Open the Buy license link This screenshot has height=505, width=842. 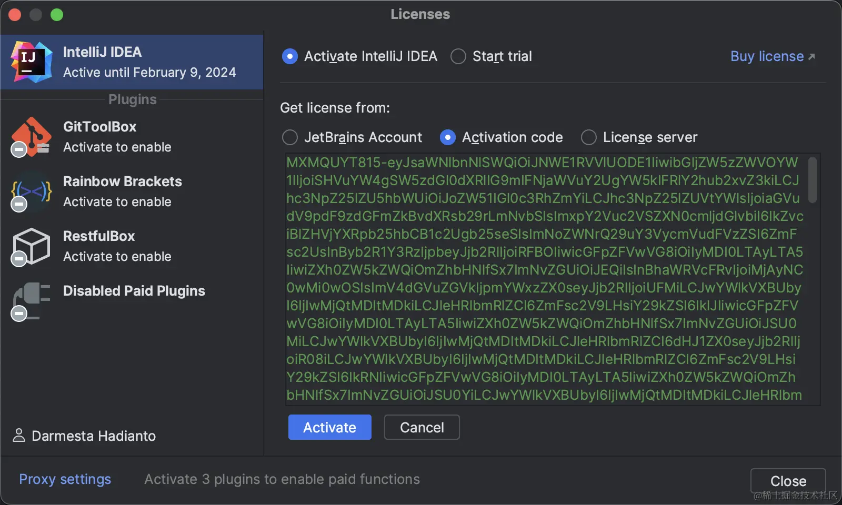(x=767, y=56)
